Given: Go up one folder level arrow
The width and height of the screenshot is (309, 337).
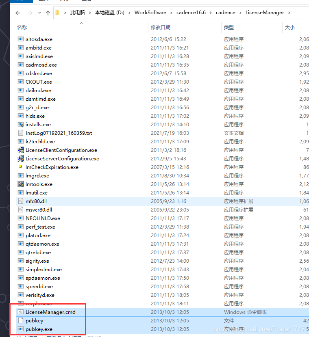Looking at the screenshot, I should 48,13.
